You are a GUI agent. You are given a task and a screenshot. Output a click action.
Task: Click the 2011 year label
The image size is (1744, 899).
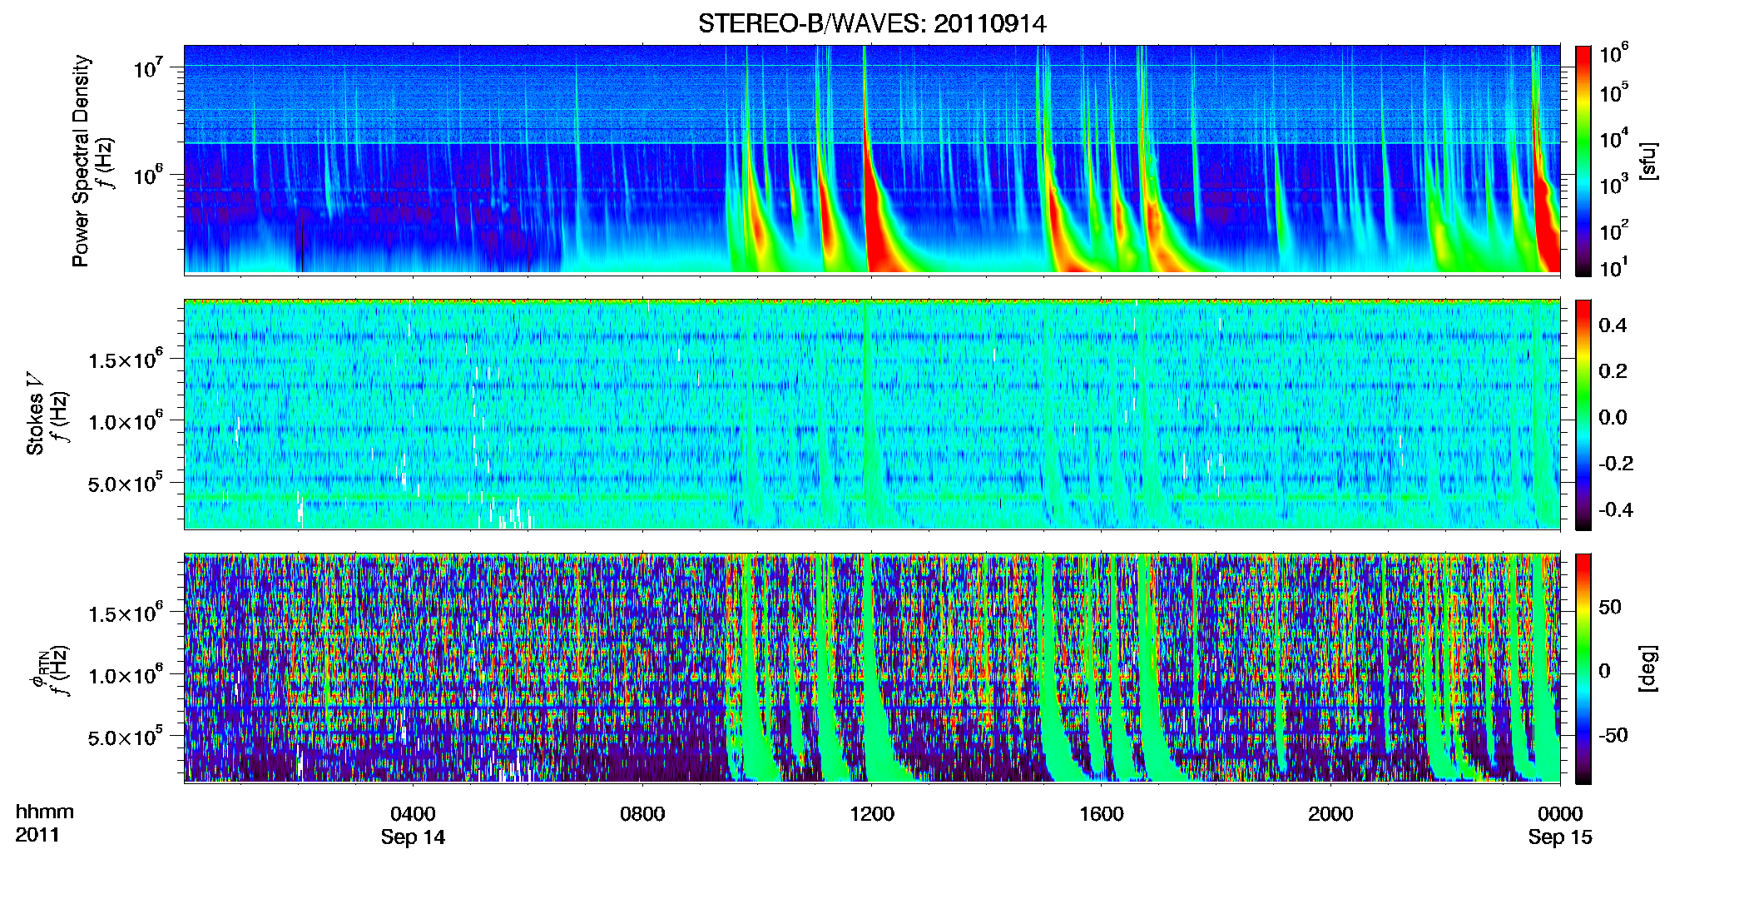(x=37, y=835)
